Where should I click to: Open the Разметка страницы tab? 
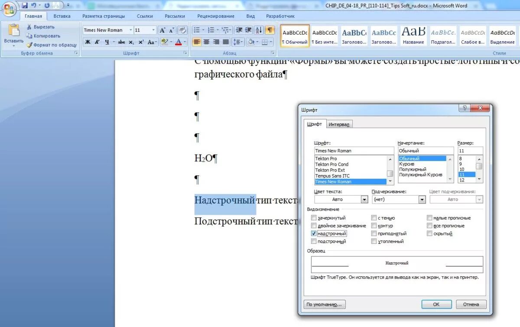104,16
